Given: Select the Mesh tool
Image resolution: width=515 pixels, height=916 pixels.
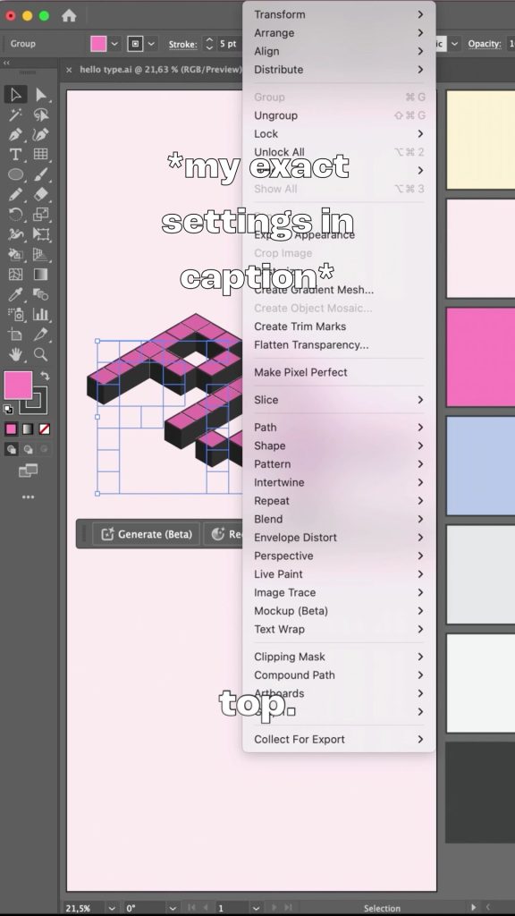Looking at the screenshot, I should click(x=16, y=274).
